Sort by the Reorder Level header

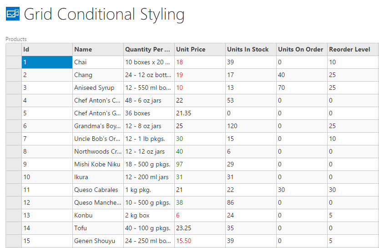[x=353, y=49]
